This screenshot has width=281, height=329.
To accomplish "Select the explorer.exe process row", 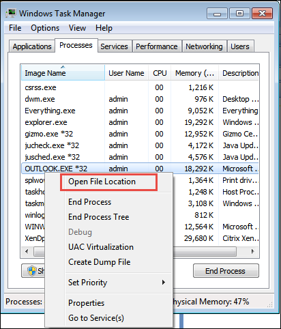I will click(x=140, y=122).
